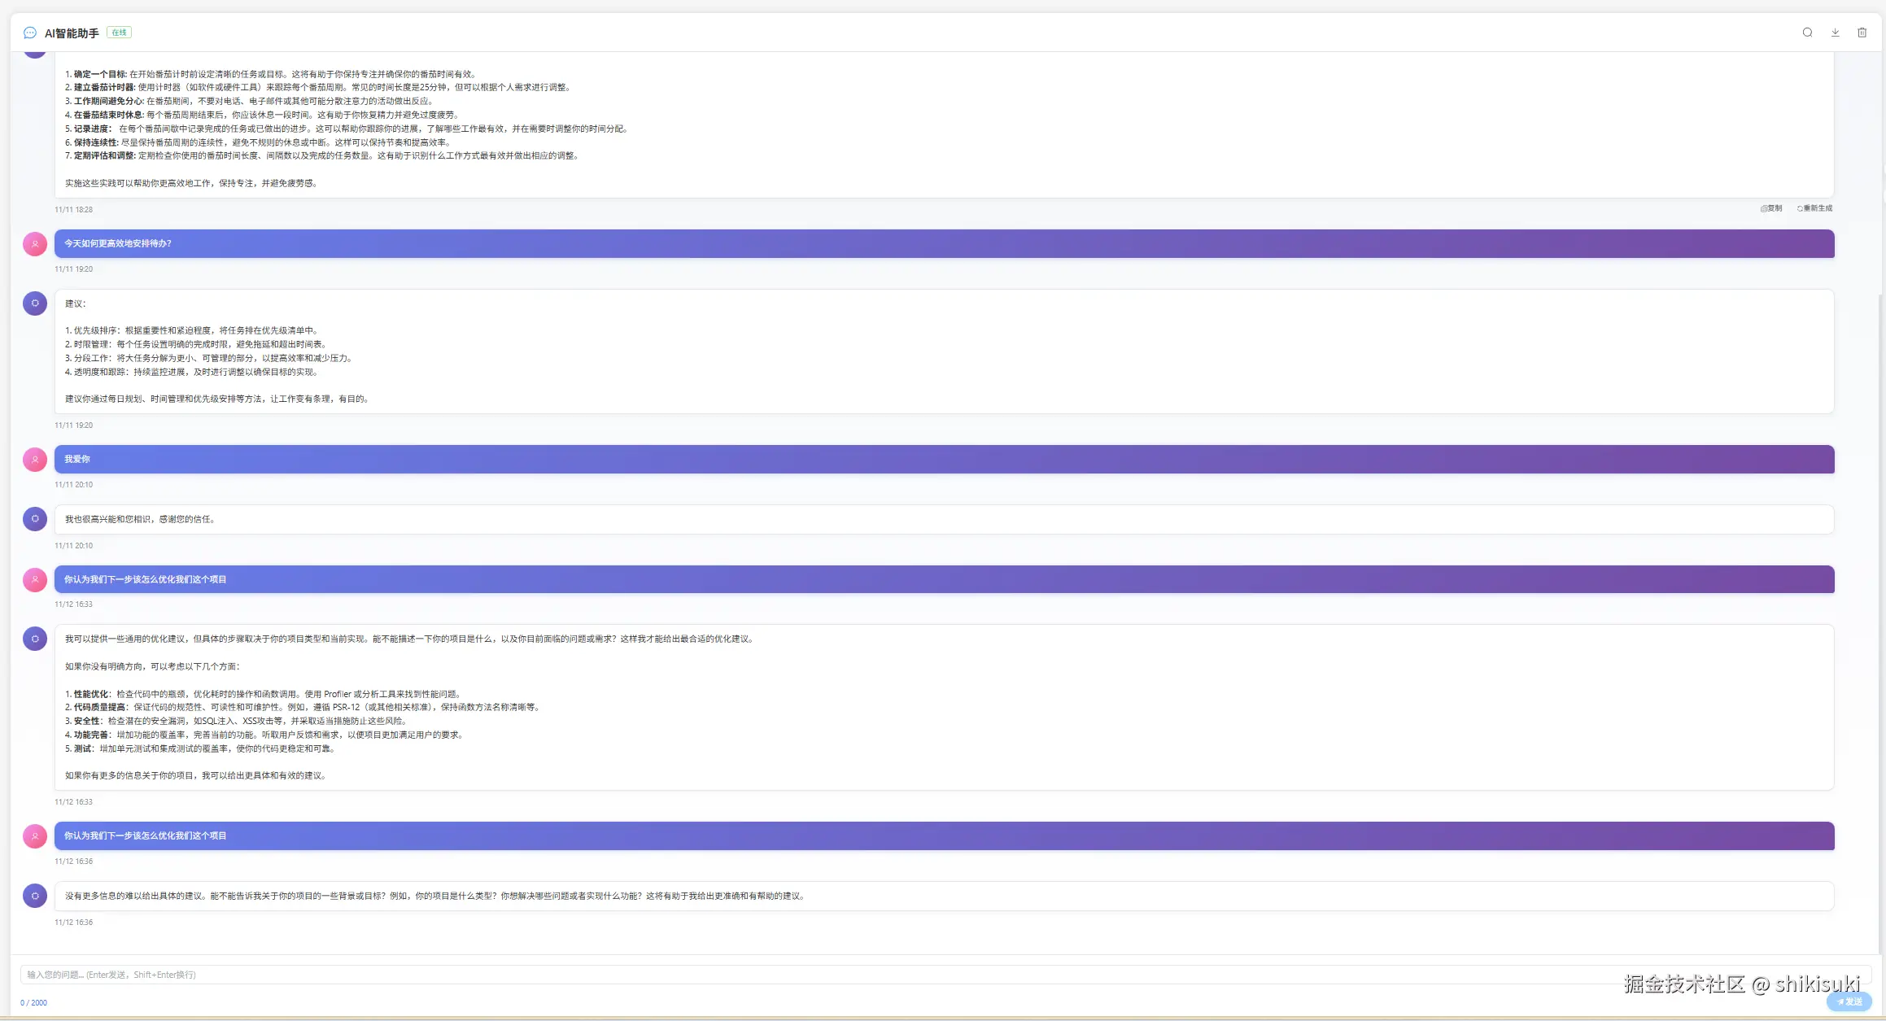Click the search icon in the header

[1807, 33]
